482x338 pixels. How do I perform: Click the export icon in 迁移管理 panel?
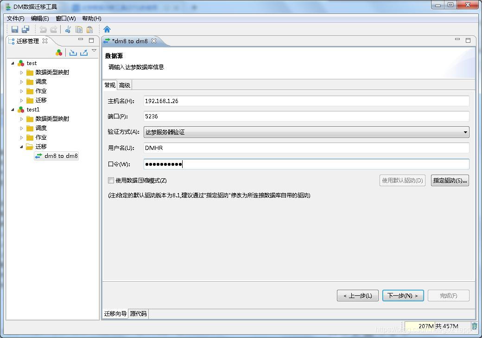coord(83,52)
